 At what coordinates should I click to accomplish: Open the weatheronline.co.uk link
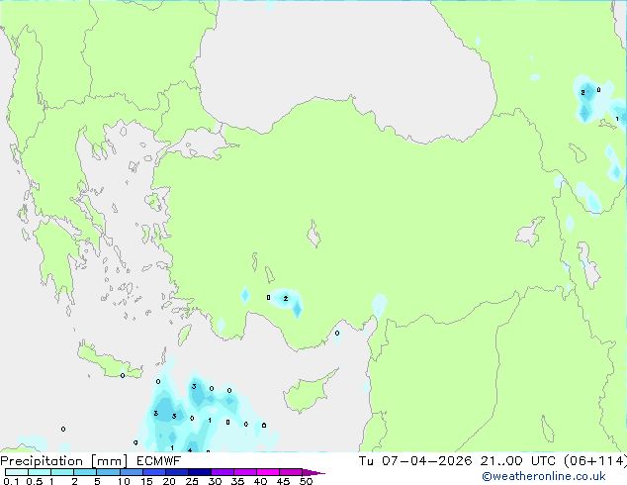coord(543,476)
